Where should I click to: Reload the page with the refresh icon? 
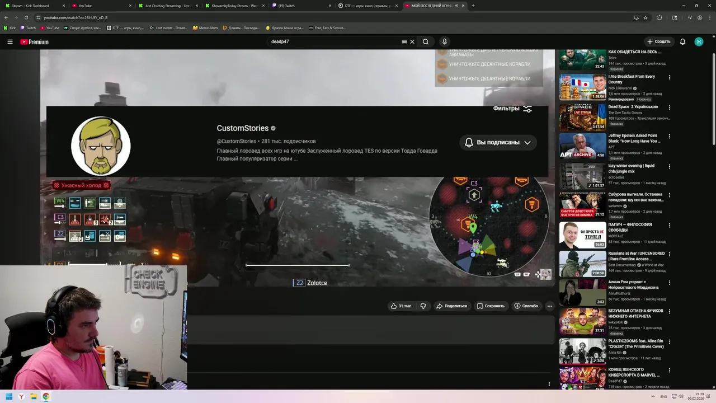coord(26,17)
